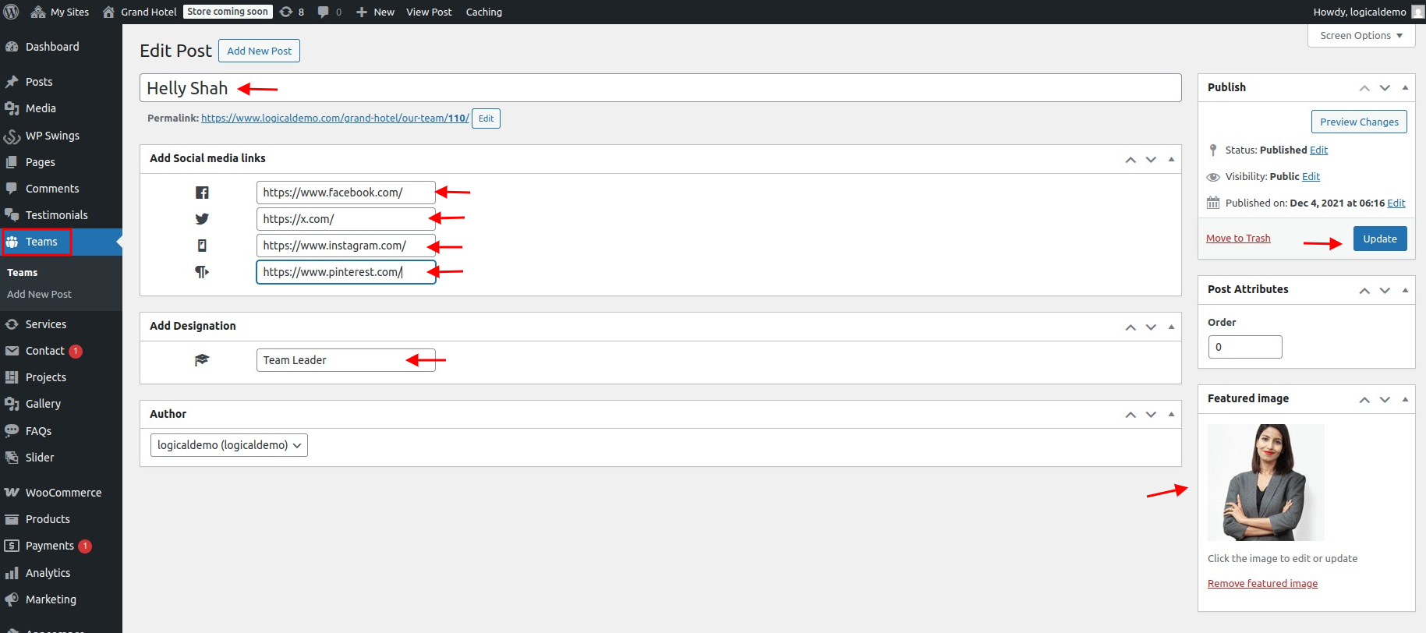The image size is (1426, 633).
Task: Click the Move to Trash link
Action: pos(1238,239)
